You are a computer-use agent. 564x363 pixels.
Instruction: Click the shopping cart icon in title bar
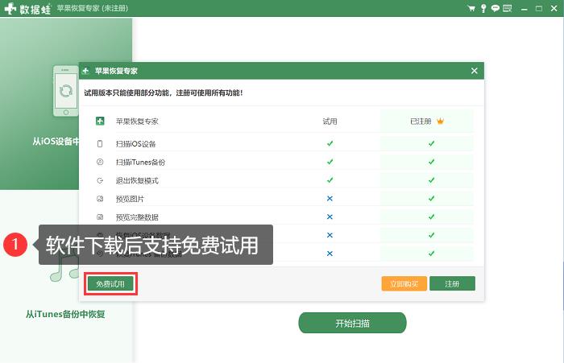tap(471, 8)
